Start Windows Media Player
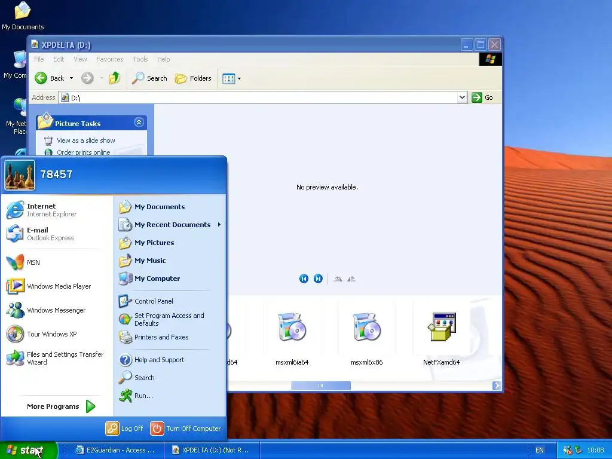Image resolution: width=612 pixels, height=459 pixels. [49, 286]
